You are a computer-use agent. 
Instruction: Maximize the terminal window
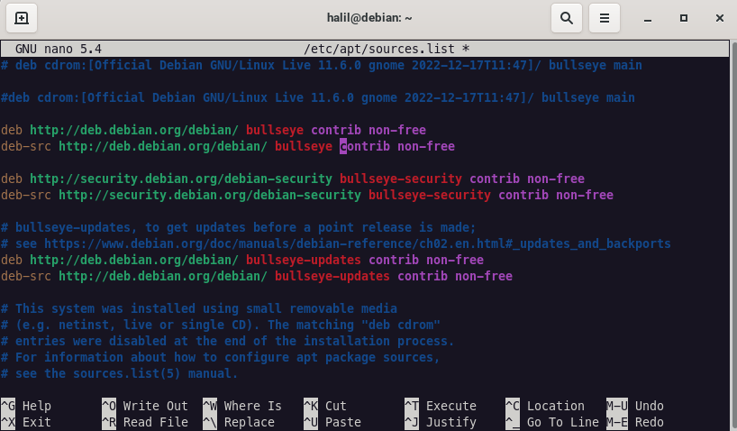coord(684,18)
